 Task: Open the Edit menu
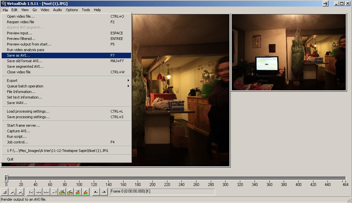pyautogui.click(x=14, y=10)
